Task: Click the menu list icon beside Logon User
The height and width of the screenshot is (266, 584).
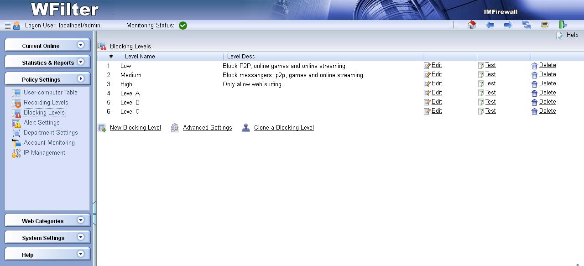Action: point(8,26)
